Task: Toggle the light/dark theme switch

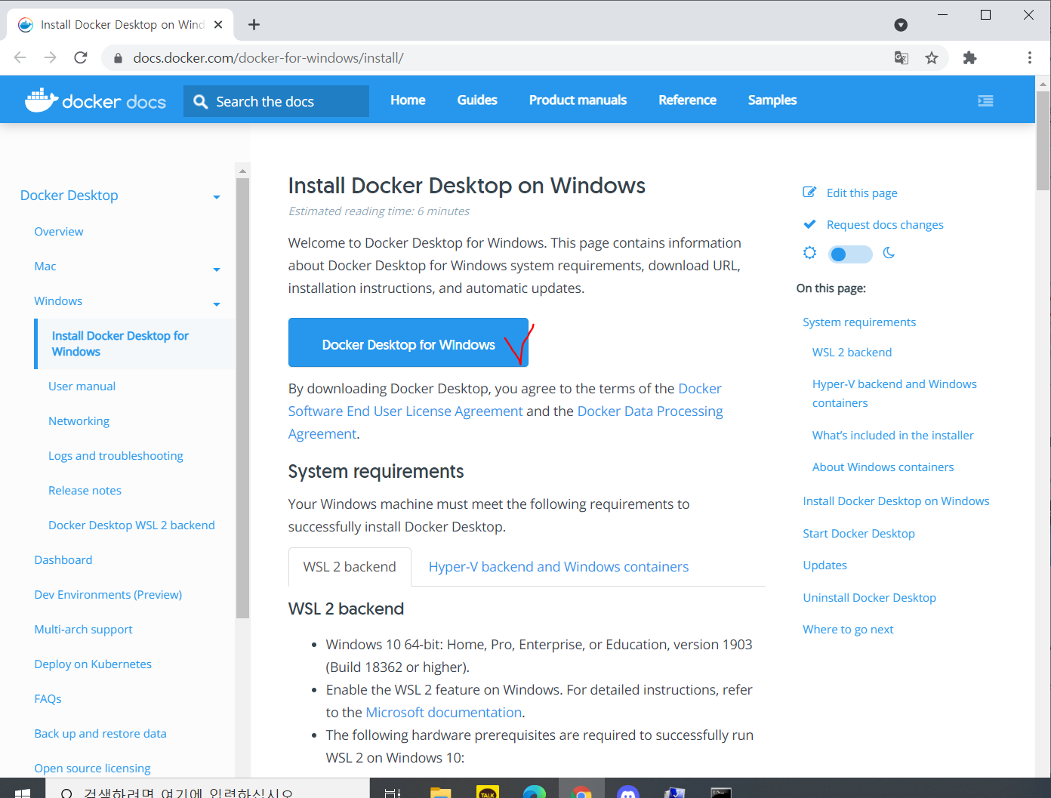Action: pos(849,254)
